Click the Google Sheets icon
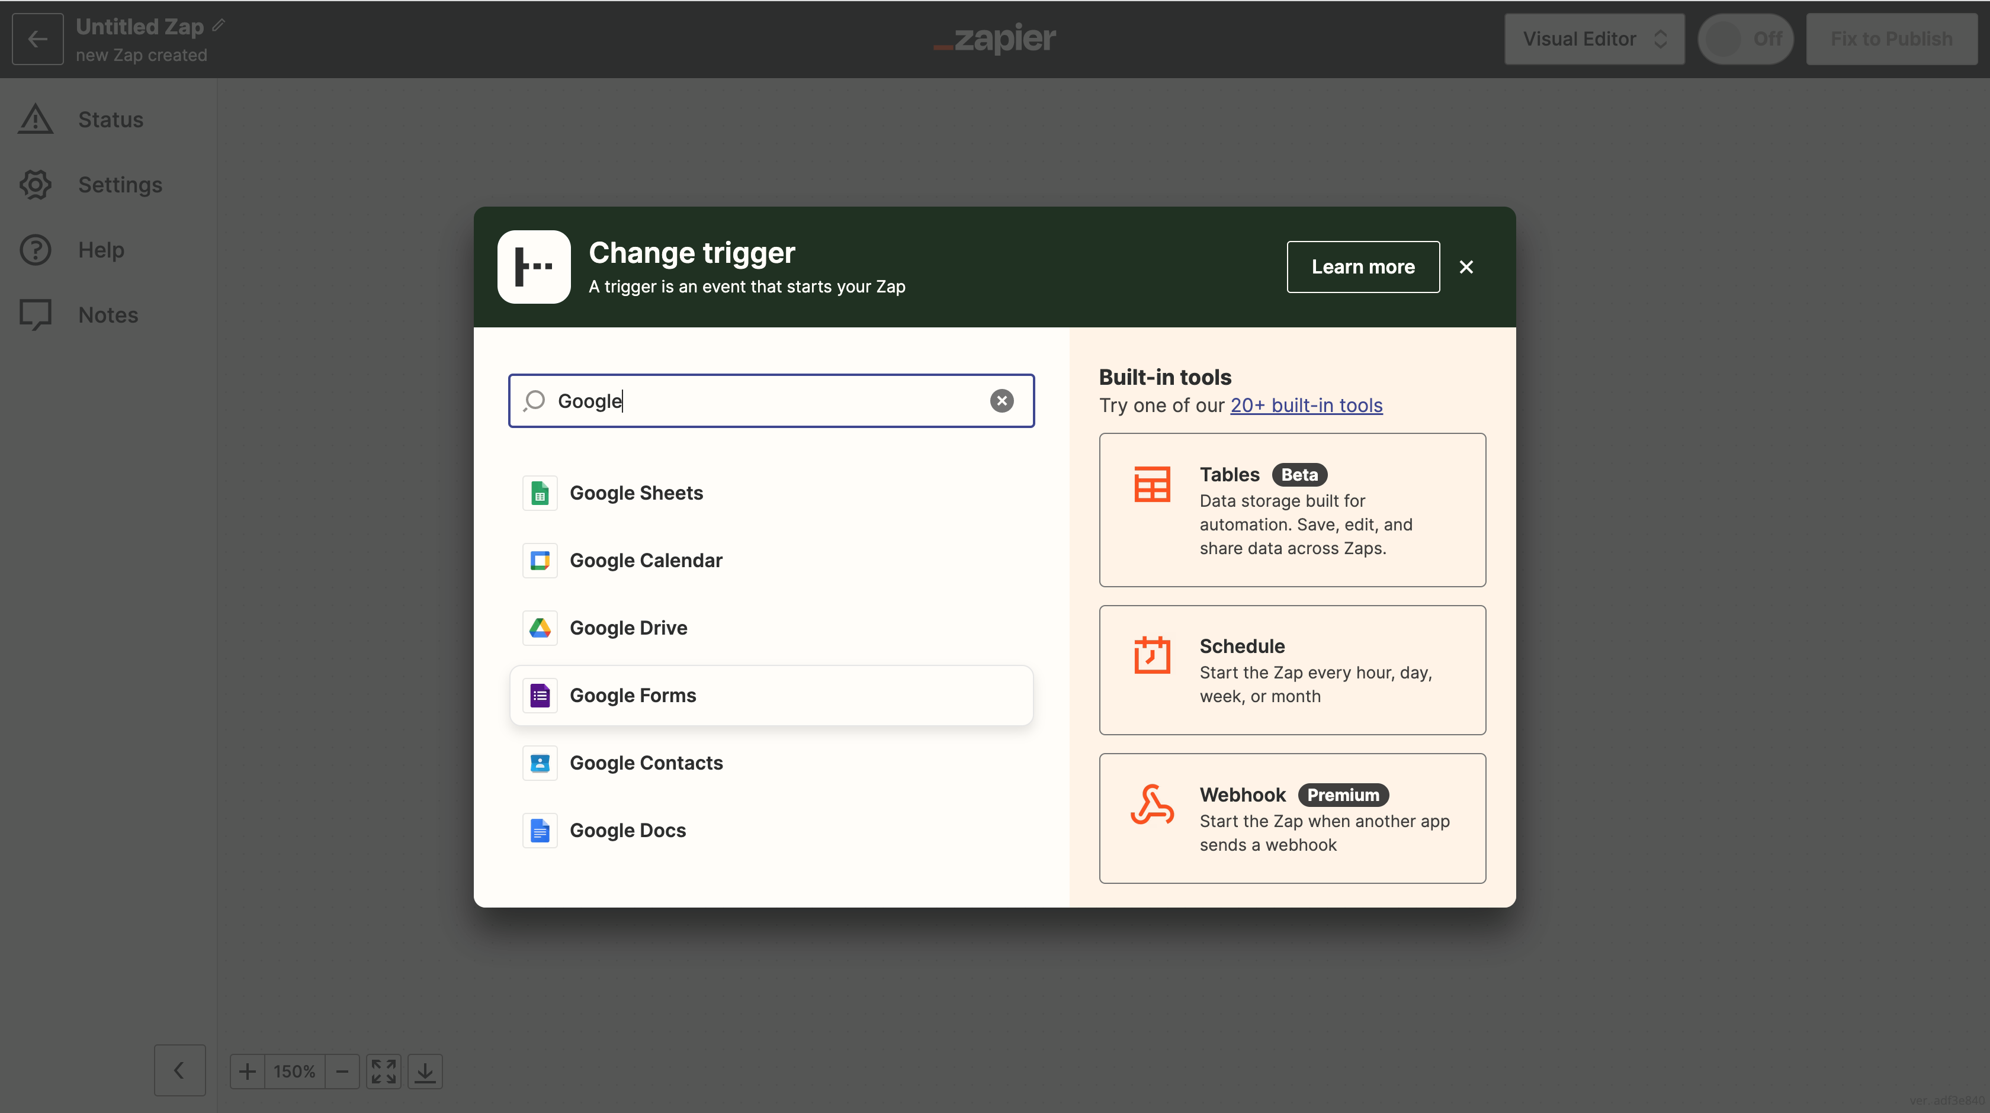 [x=540, y=493]
